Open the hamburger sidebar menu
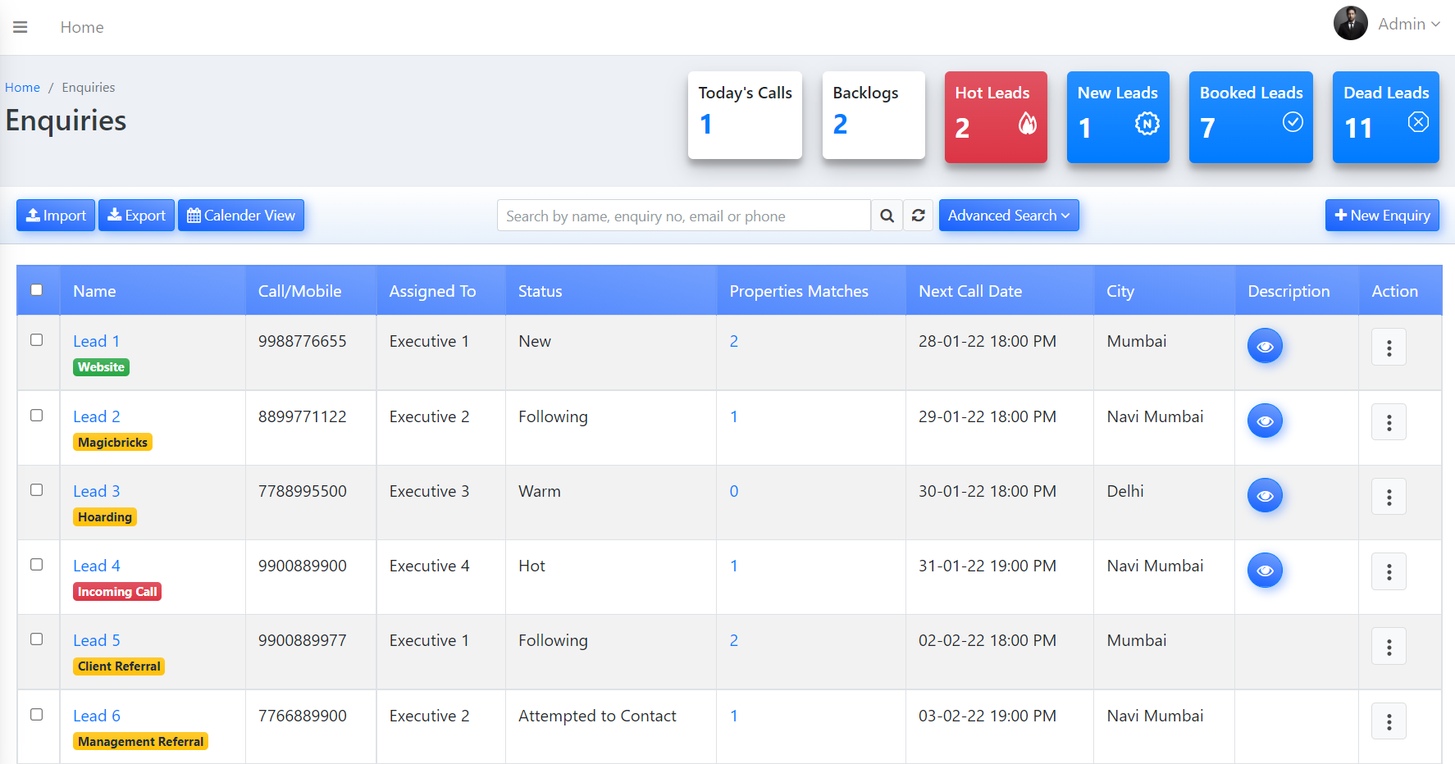Screen dimensions: 1455x764 21,27
